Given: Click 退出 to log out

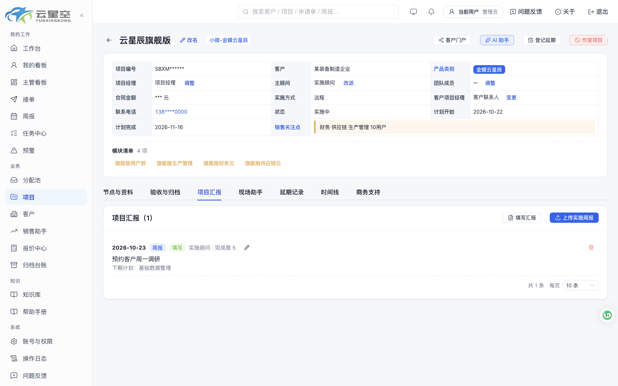Looking at the screenshot, I should 598,12.
